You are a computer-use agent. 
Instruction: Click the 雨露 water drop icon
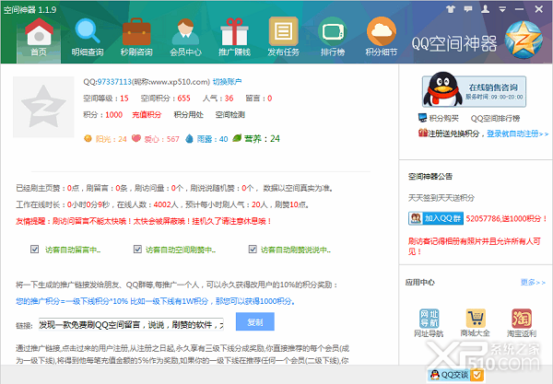click(x=189, y=139)
